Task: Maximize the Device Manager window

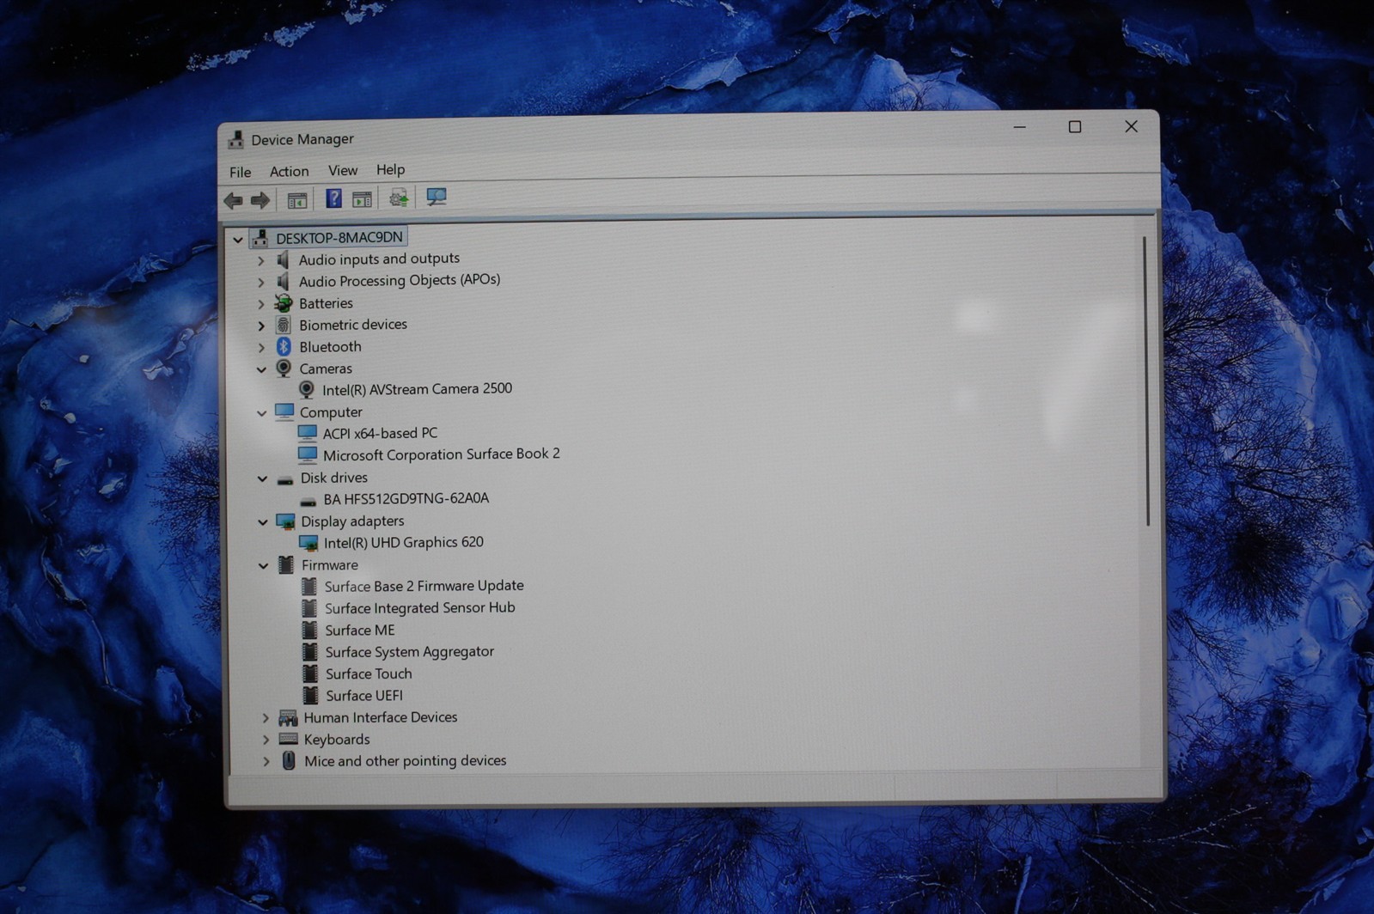Action: coord(1075,127)
